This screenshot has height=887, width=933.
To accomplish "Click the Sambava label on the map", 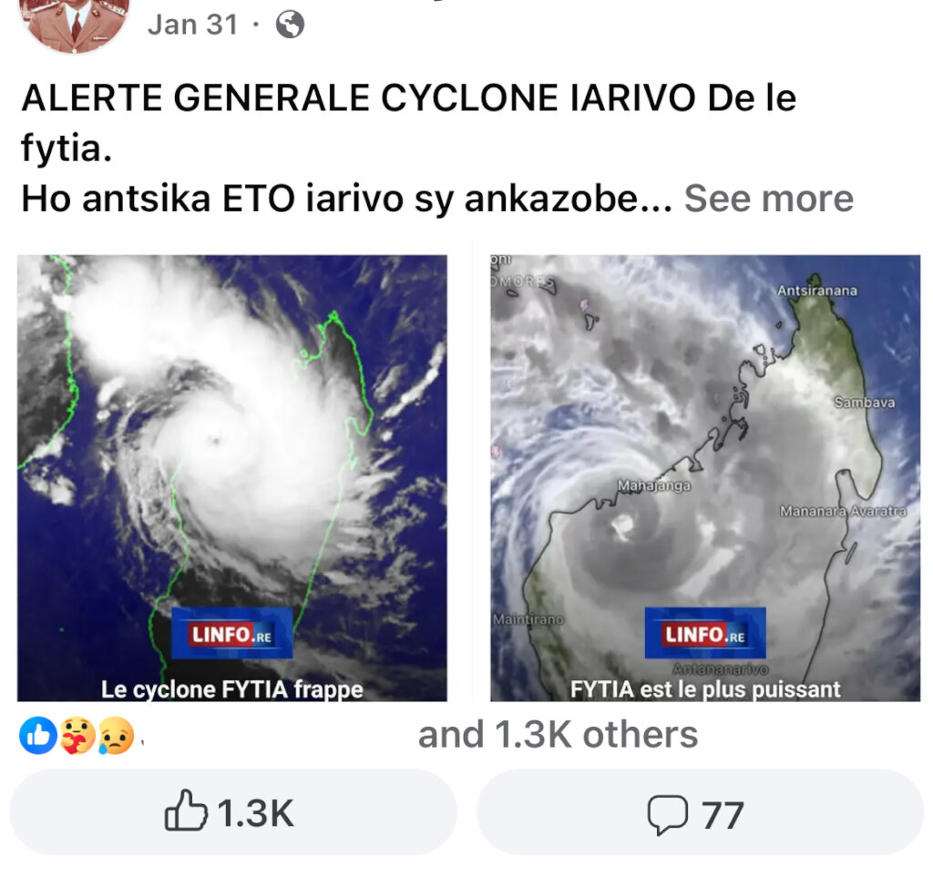I will [863, 402].
